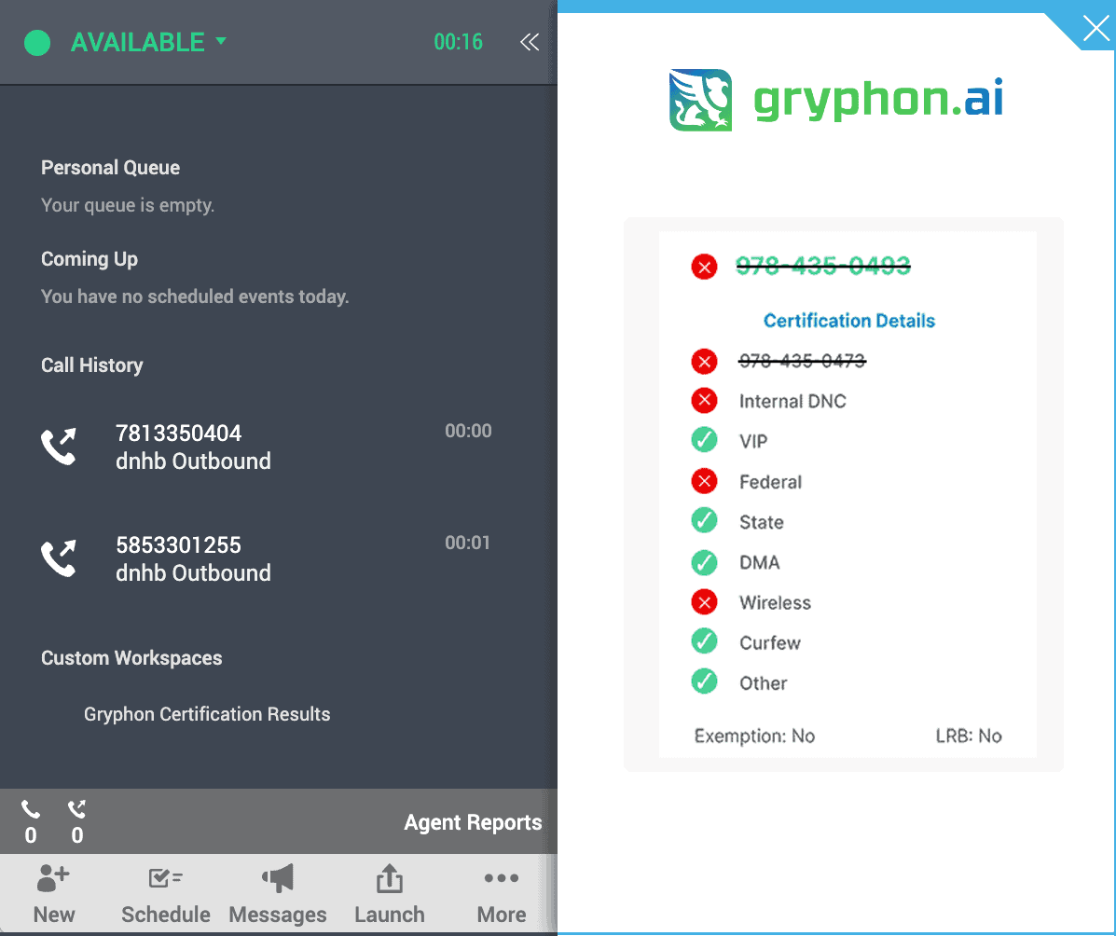Click the Certification Details heading
The height and width of the screenshot is (936, 1116).
[849, 321]
